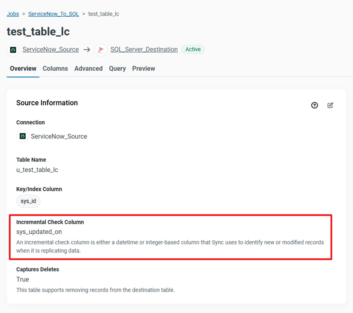Click the Table Name label
Image resolution: width=353 pixels, height=313 pixels.
click(31, 160)
